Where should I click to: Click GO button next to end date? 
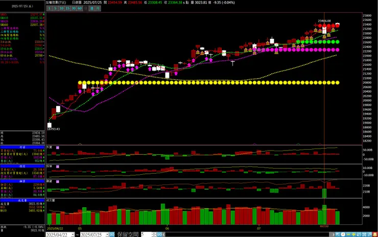(x=112, y=234)
